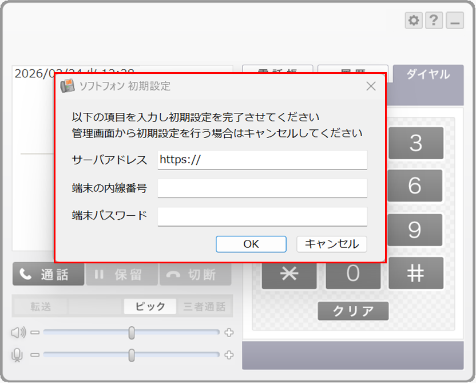
Task: Open help with the question mark icon
Action: tap(434, 21)
